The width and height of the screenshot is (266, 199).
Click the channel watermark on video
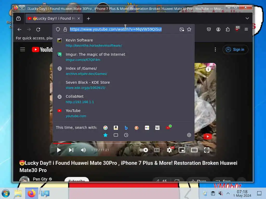tap(208, 136)
